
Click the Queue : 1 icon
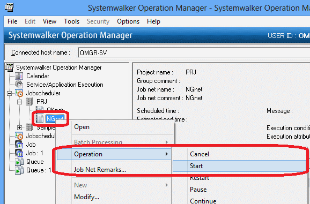(19, 170)
